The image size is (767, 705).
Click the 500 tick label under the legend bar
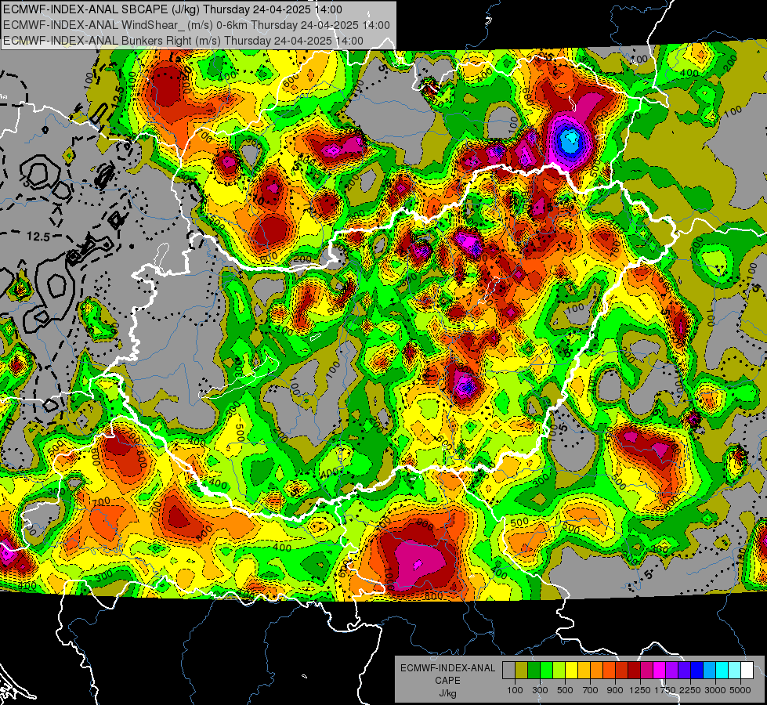tap(565, 690)
